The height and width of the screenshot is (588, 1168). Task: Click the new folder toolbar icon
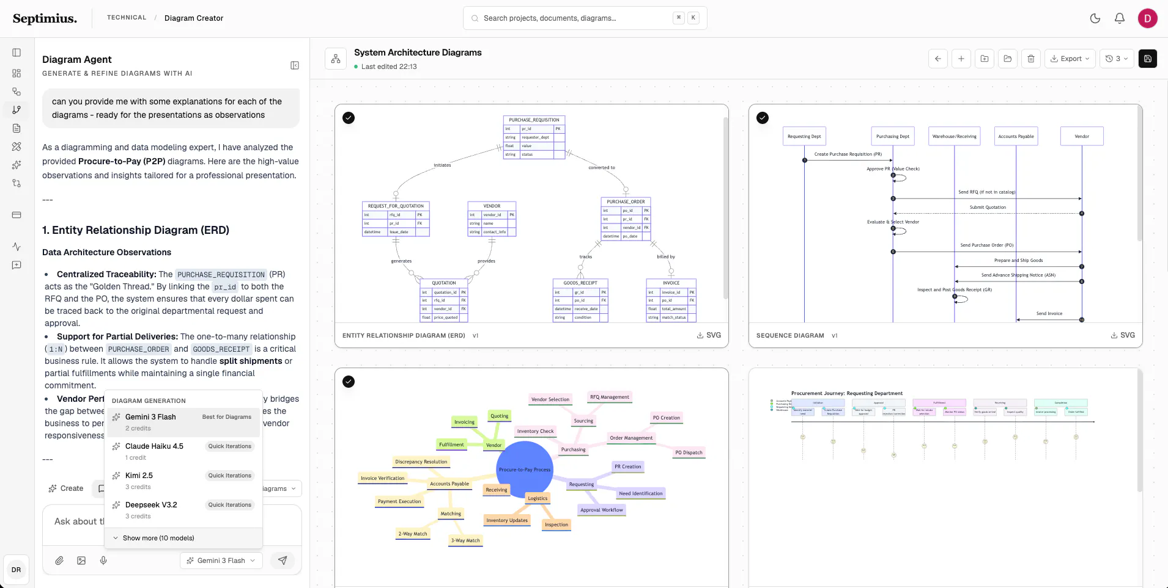(x=985, y=59)
